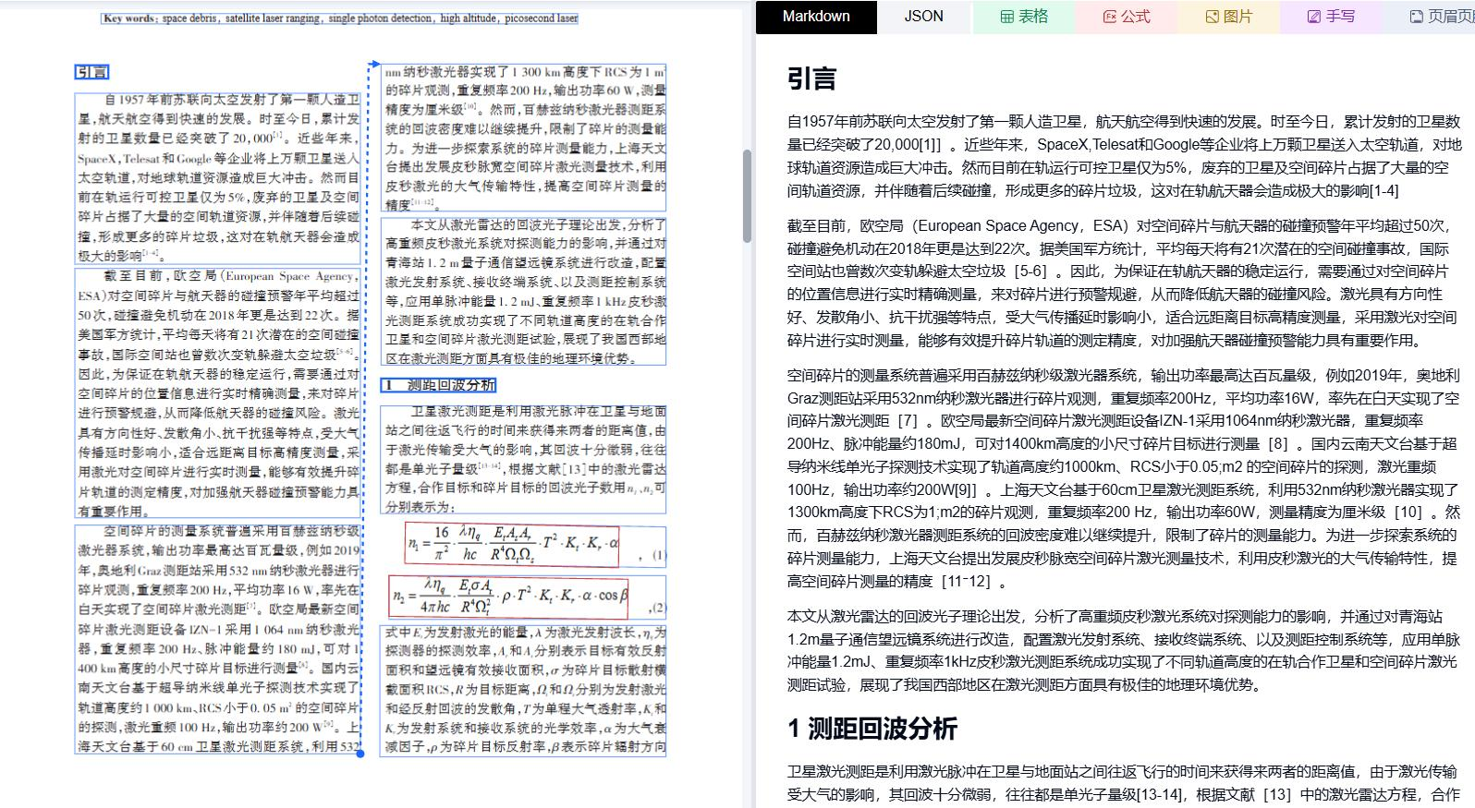
Task: Select PDF paragraph starting '空间碎片的测量系统普遍采用'
Action: (218, 638)
